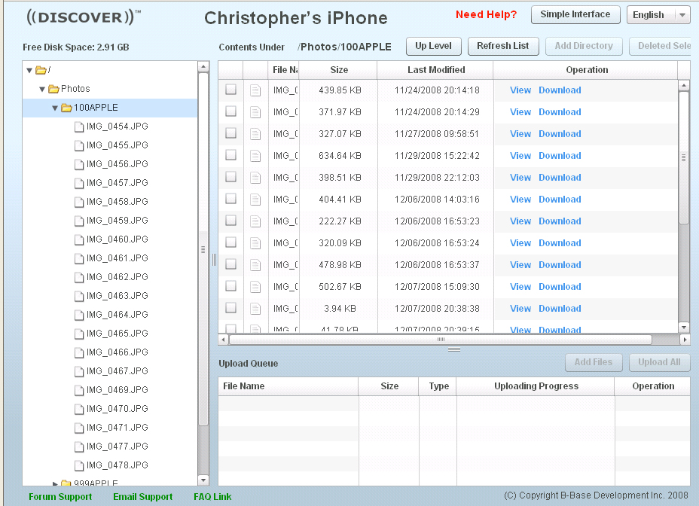Click the file list horizontal scrollbar thumb

[x=441, y=340]
